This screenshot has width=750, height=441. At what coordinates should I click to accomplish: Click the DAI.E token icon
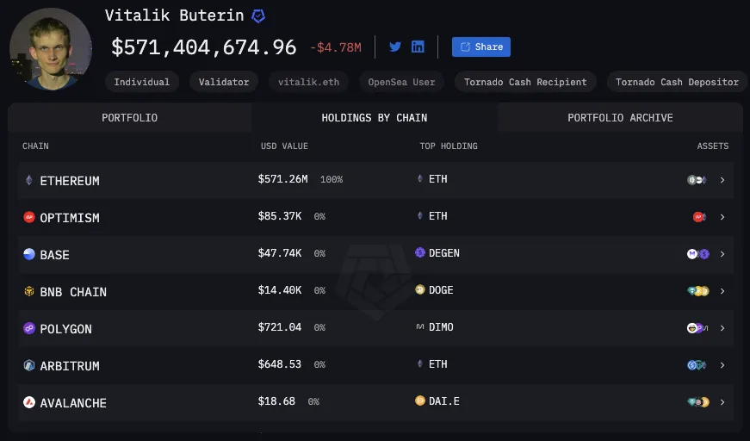point(420,401)
